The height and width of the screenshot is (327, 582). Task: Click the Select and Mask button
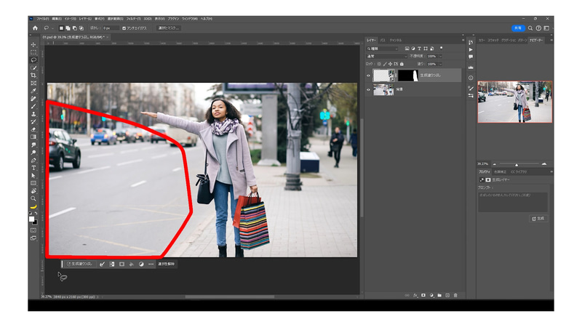(169, 28)
